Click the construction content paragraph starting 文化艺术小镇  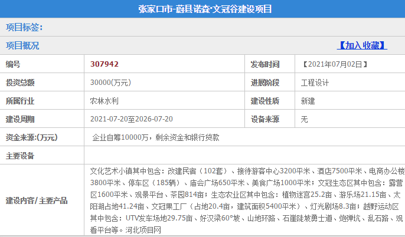247,200
